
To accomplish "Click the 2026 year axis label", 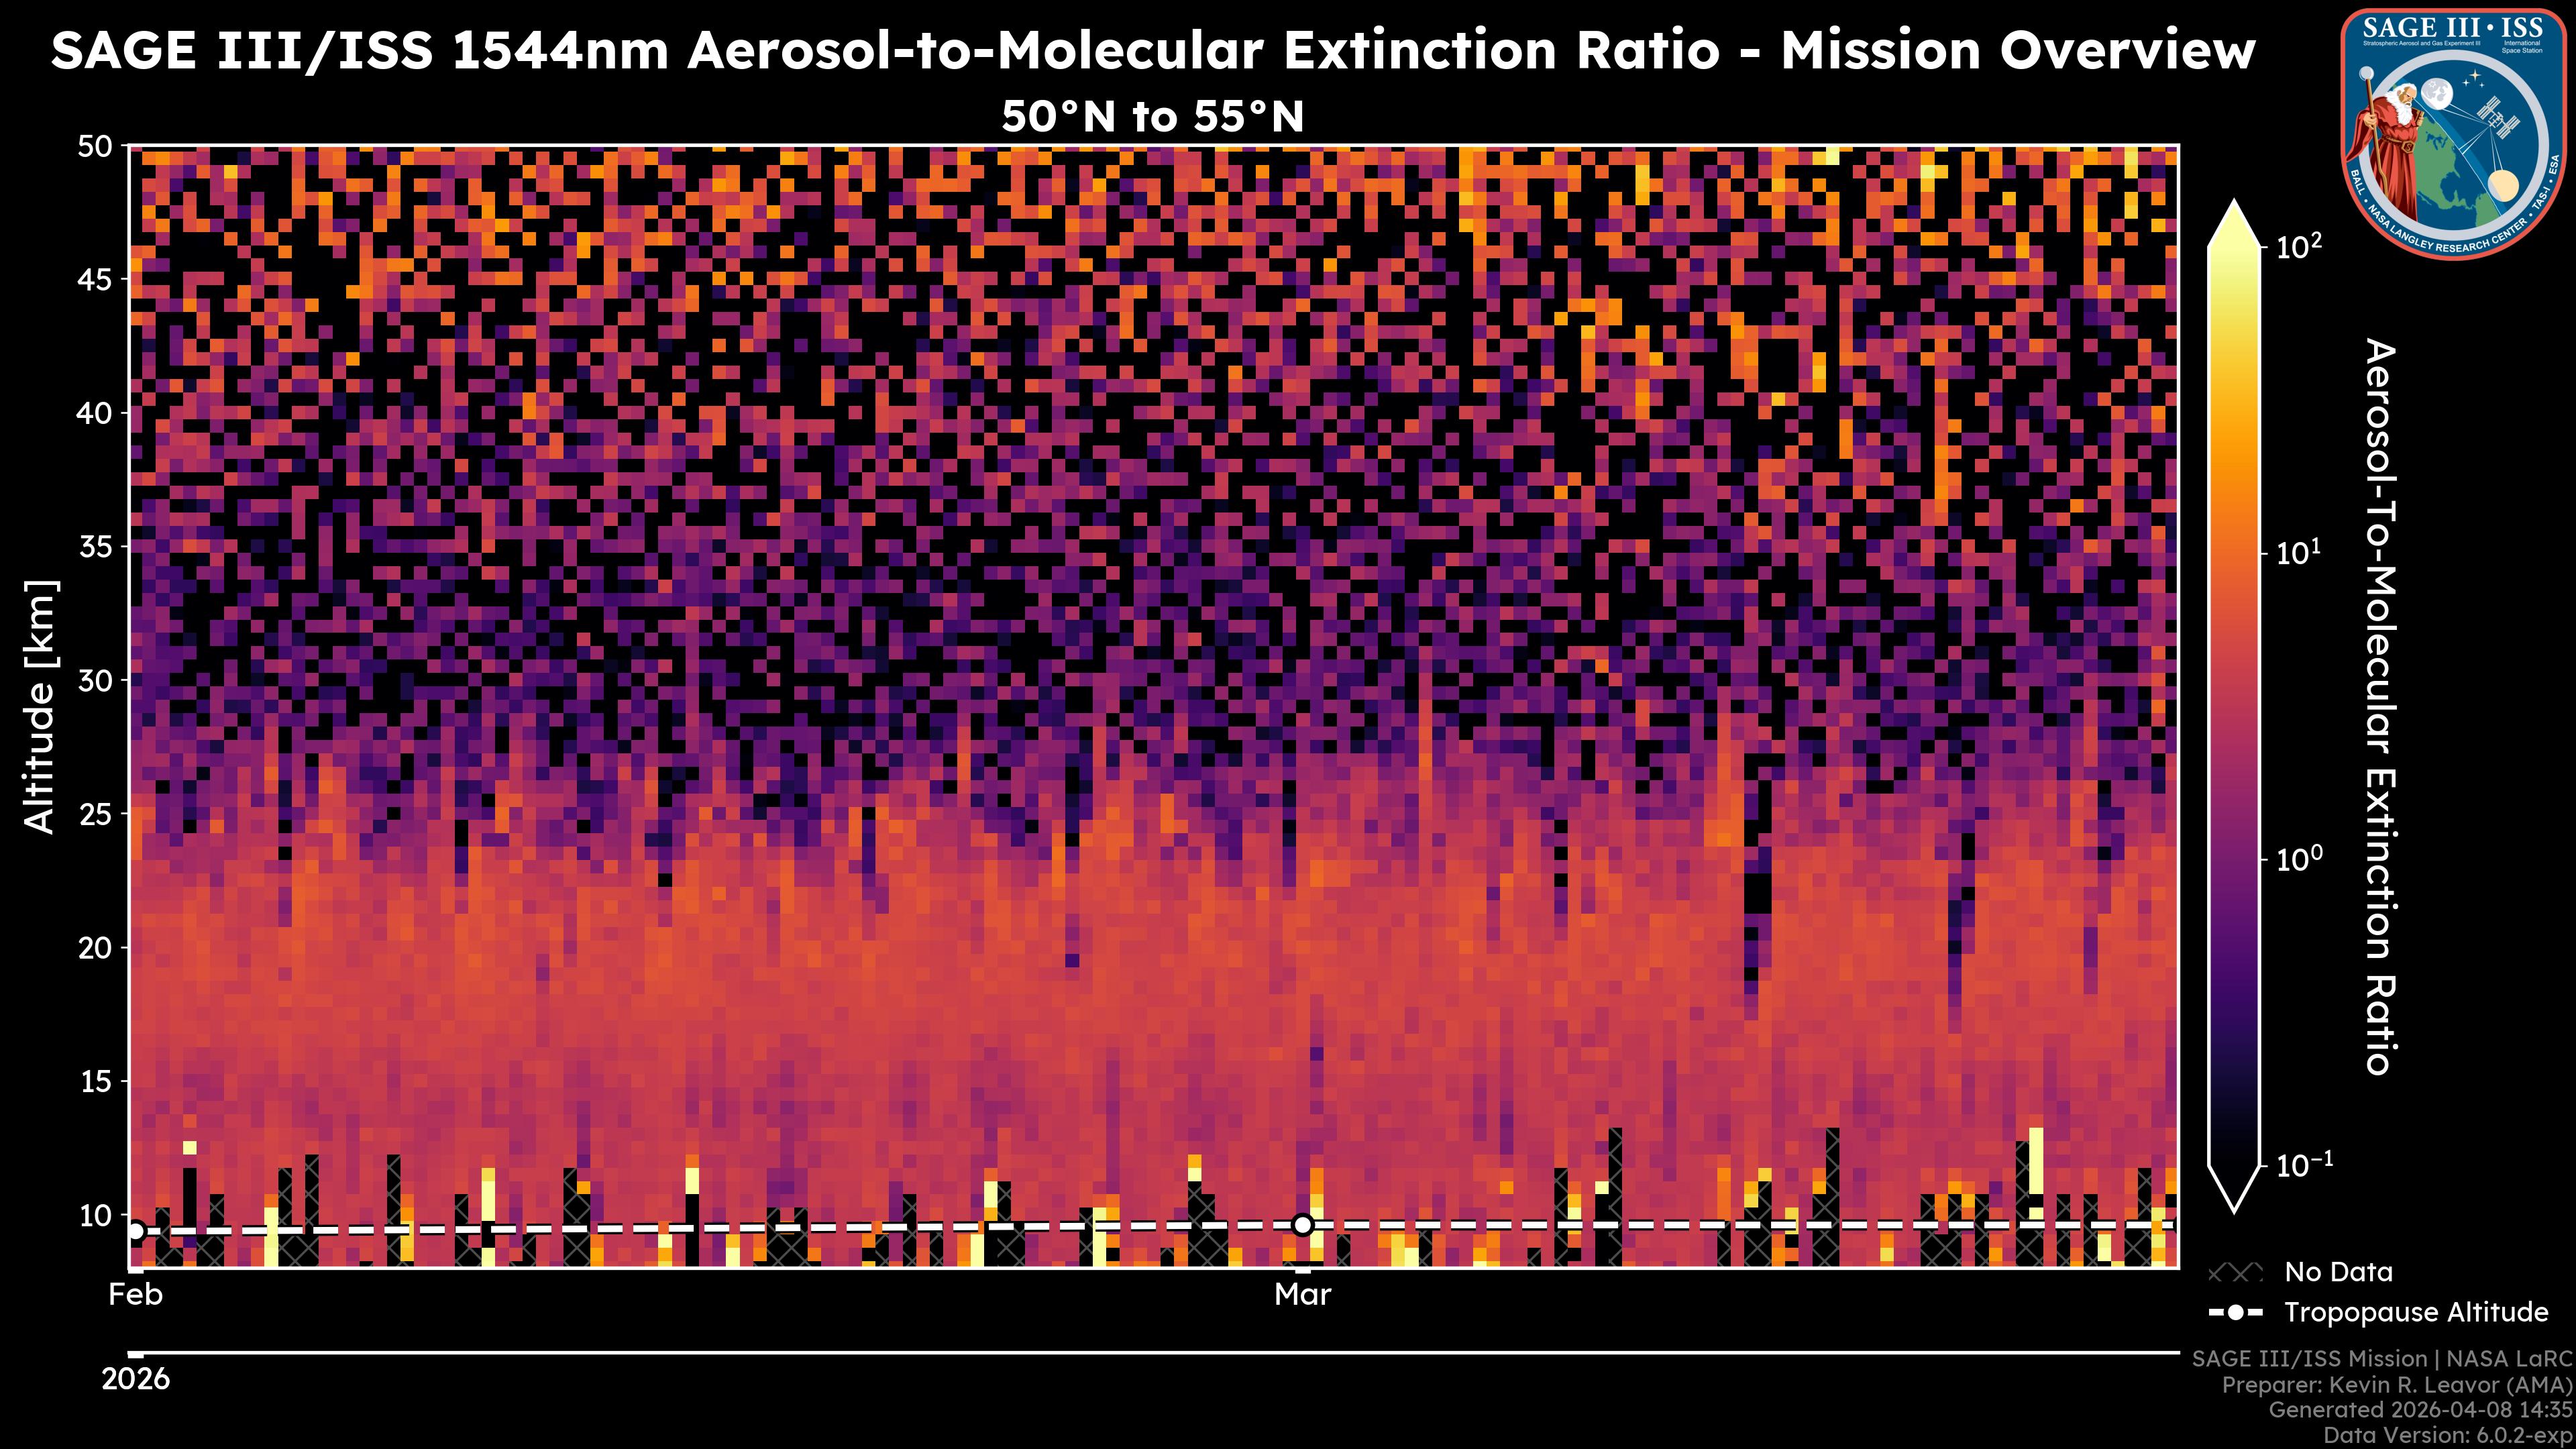I will click(136, 1379).
